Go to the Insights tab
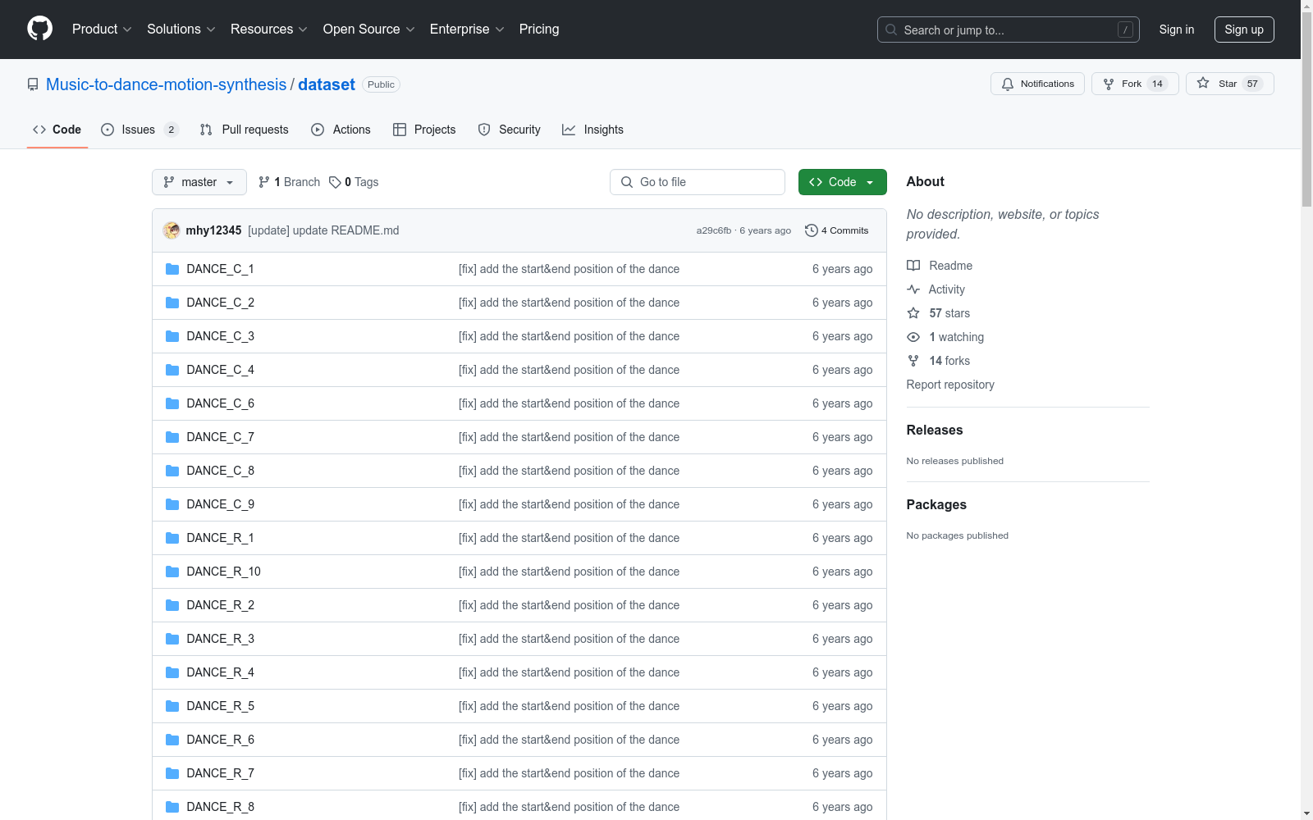 (592, 130)
